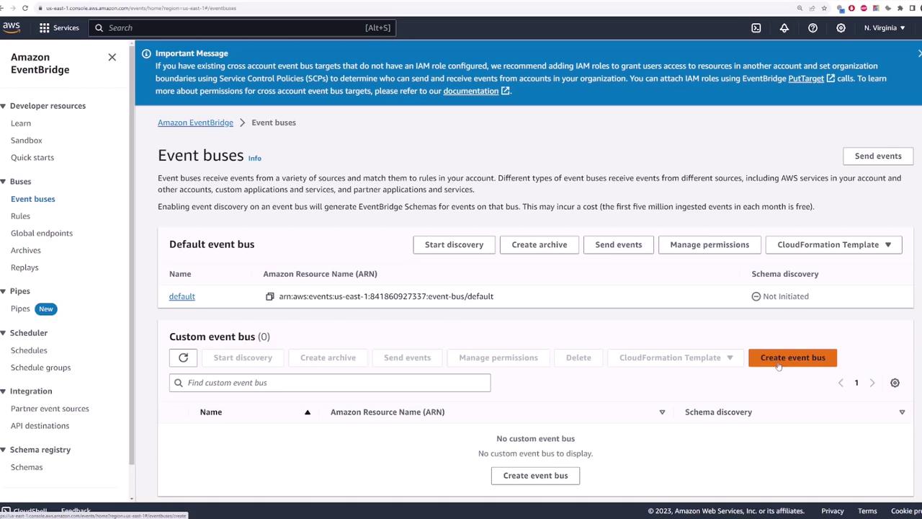
Task: Open the AWS console home logo
Action: click(x=12, y=27)
